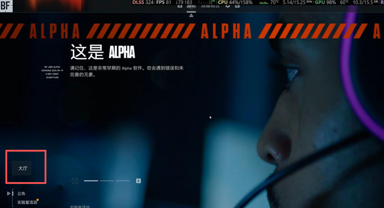
Task: Click the rightmost icon in top navigation
Action: (237, 6)
